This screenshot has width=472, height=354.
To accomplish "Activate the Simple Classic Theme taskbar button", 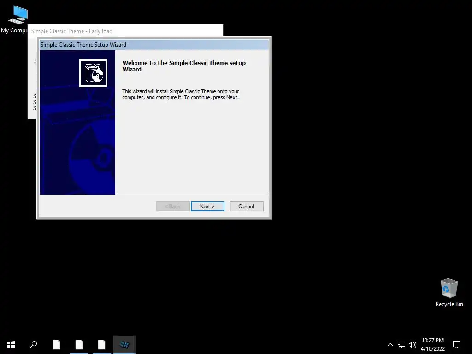I will pyautogui.click(x=124, y=345).
